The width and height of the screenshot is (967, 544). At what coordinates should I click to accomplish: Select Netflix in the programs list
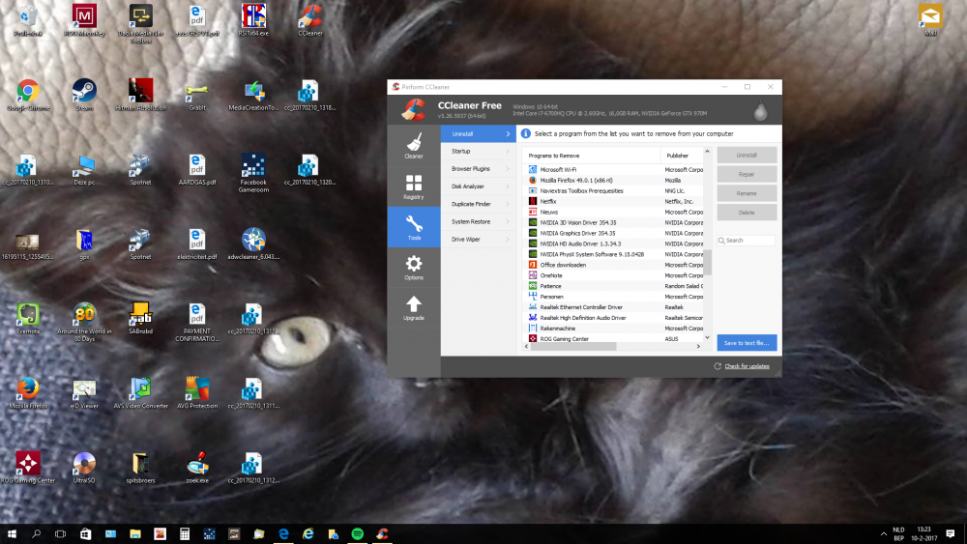point(548,201)
